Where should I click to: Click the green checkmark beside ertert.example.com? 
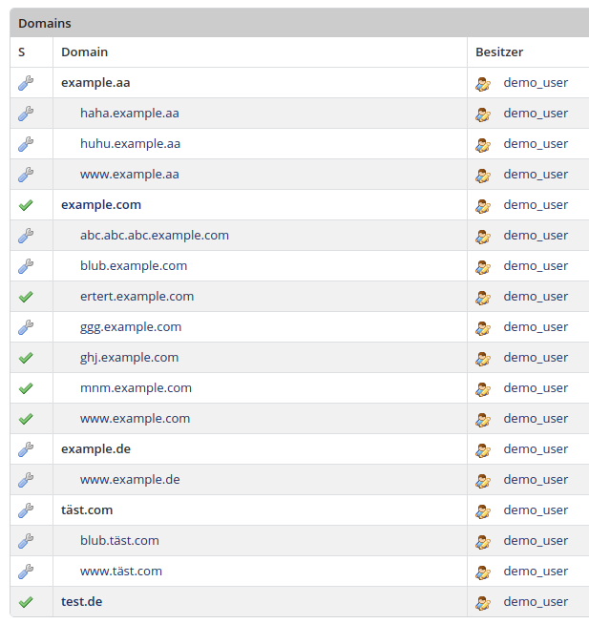tap(26, 297)
